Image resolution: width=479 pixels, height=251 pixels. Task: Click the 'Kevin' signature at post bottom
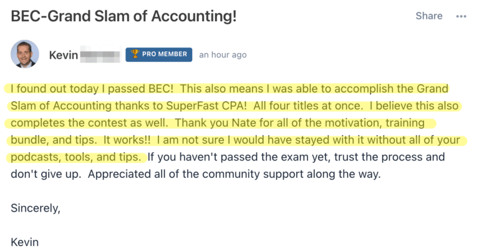tap(25, 242)
